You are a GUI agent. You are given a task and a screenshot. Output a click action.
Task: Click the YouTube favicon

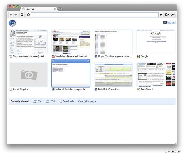pos(53,56)
